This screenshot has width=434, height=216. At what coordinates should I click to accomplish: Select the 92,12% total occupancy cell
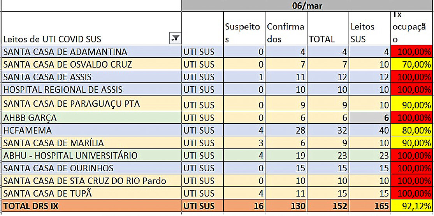click(x=411, y=206)
